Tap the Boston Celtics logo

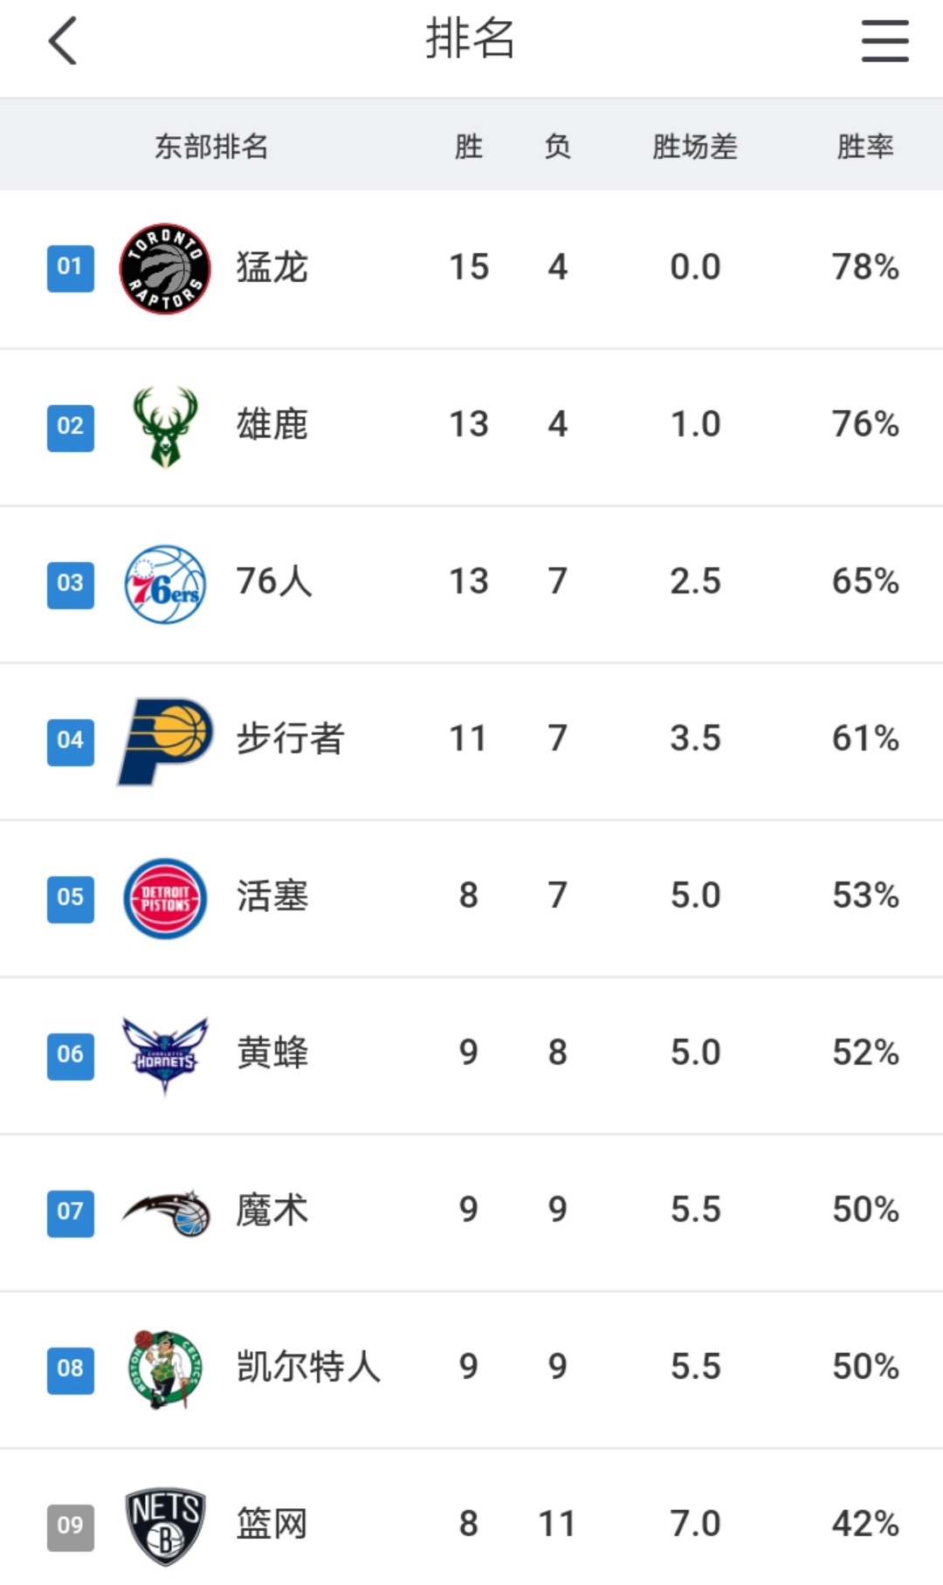[165, 1369]
